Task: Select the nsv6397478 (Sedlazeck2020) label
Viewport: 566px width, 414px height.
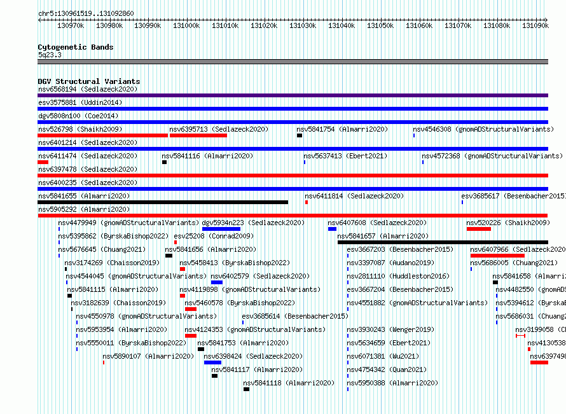Action: 88,169
